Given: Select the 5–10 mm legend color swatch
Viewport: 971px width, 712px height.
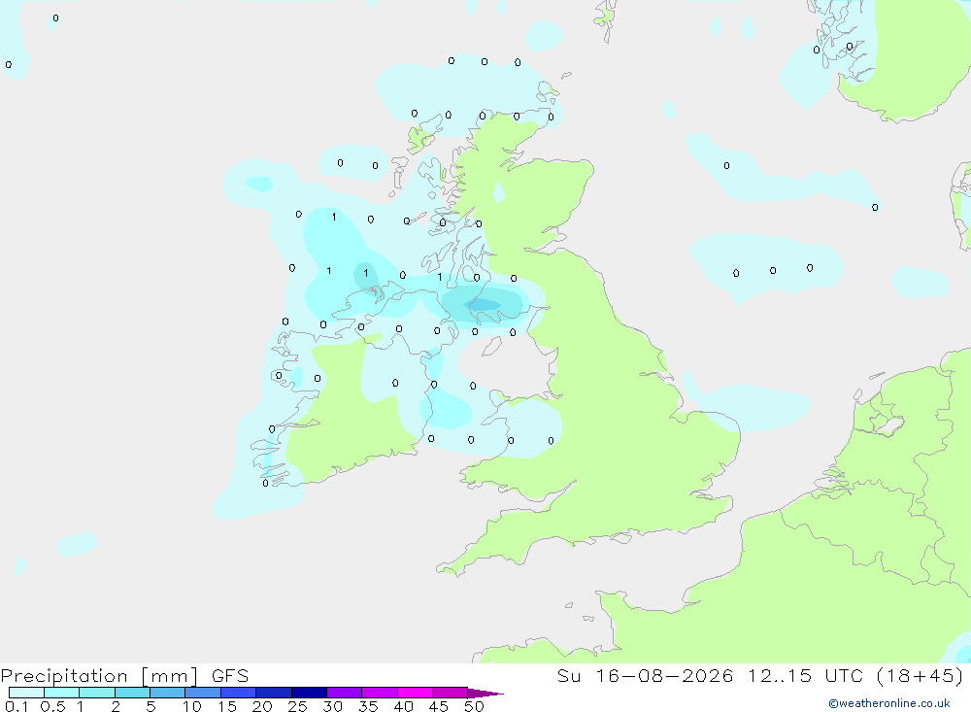Looking at the screenshot, I should click(x=168, y=693).
